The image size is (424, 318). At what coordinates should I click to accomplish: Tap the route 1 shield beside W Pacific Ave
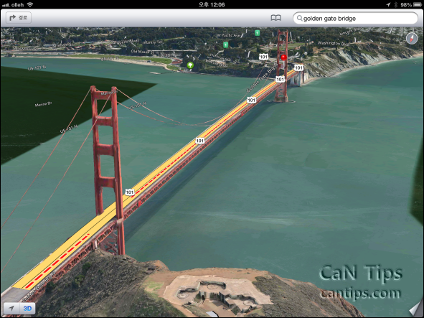coord(257,33)
